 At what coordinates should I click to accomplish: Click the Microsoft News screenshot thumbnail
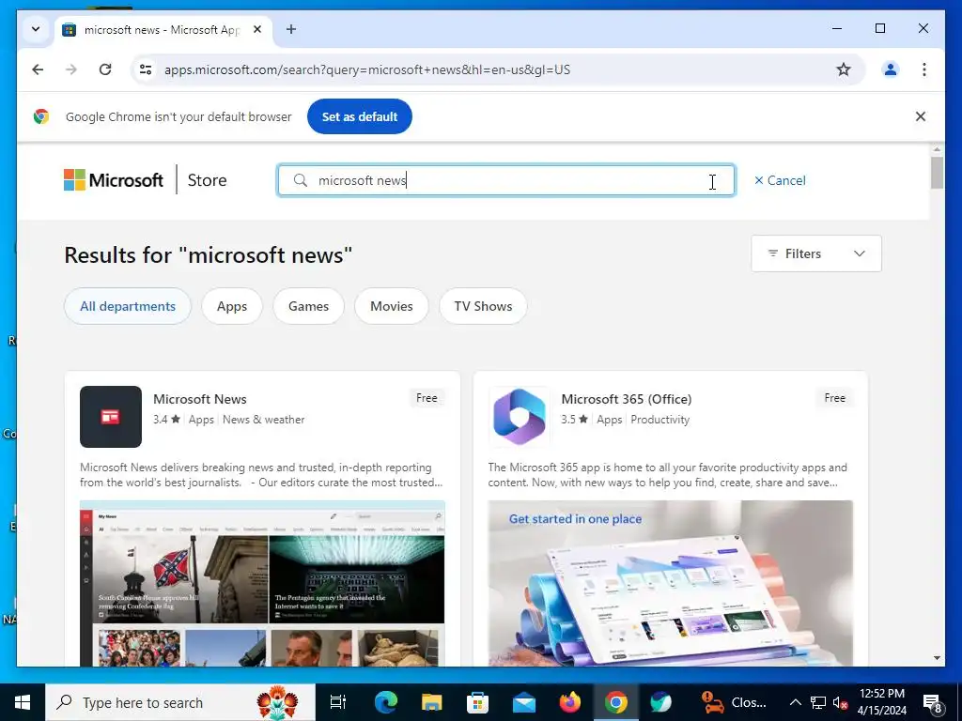click(x=263, y=583)
